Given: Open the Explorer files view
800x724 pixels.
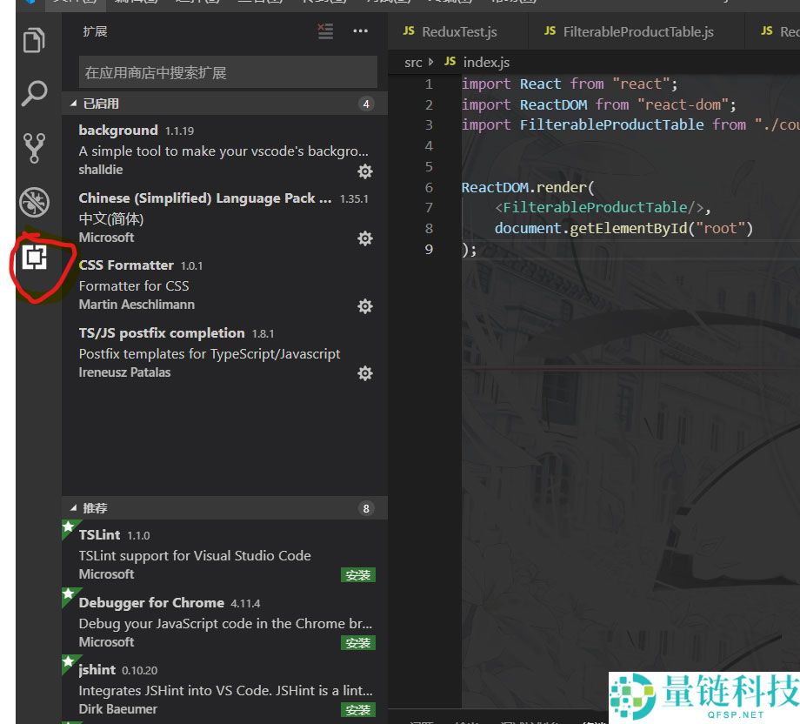Looking at the screenshot, I should click(x=34, y=40).
